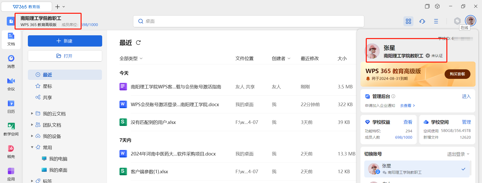The width and height of the screenshot is (482, 183).
Task: Click the 新建 button
Action: point(65,41)
